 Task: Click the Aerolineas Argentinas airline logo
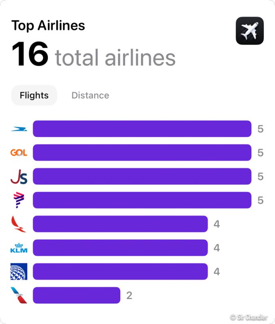click(x=19, y=129)
